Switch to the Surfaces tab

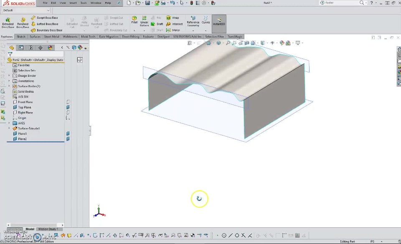(35, 37)
